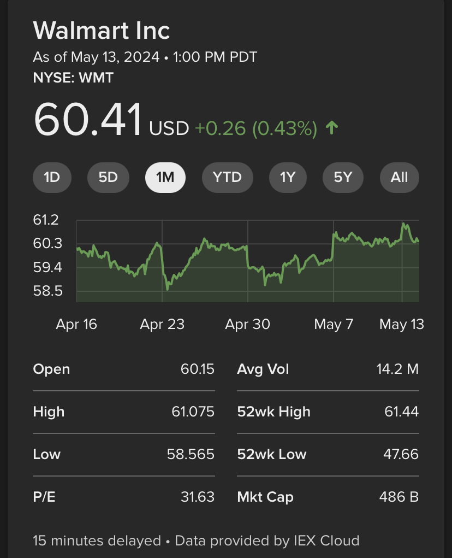Click the Low value 58.565
Screen dimensions: 452x558
pyautogui.click(x=191, y=454)
